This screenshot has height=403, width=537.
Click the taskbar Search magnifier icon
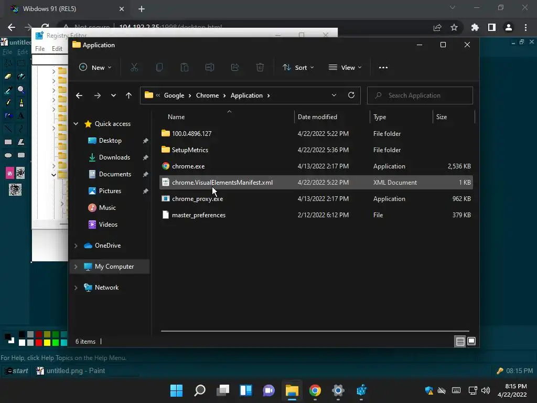tap(200, 390)
